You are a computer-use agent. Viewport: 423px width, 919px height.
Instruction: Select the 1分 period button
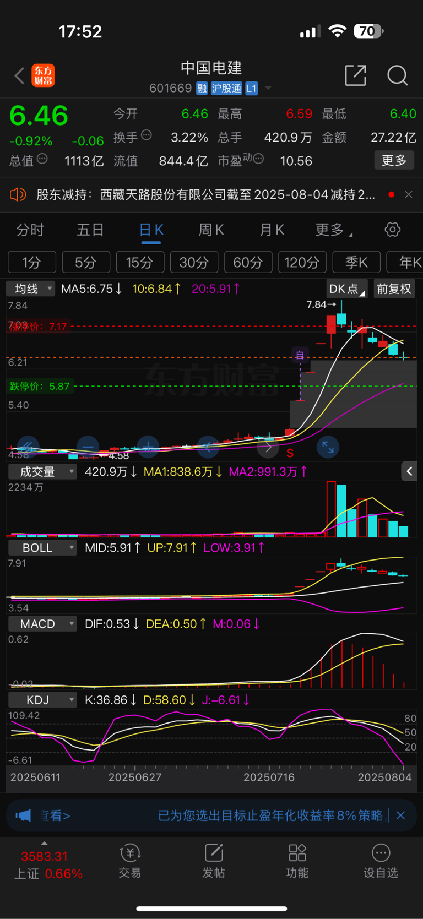click(x=32, y=262)
